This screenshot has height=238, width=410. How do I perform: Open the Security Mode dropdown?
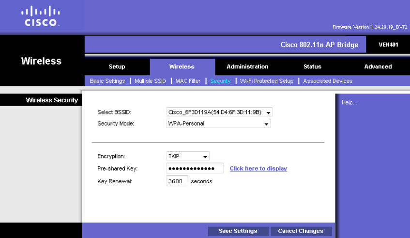click(x=218, y=123)
